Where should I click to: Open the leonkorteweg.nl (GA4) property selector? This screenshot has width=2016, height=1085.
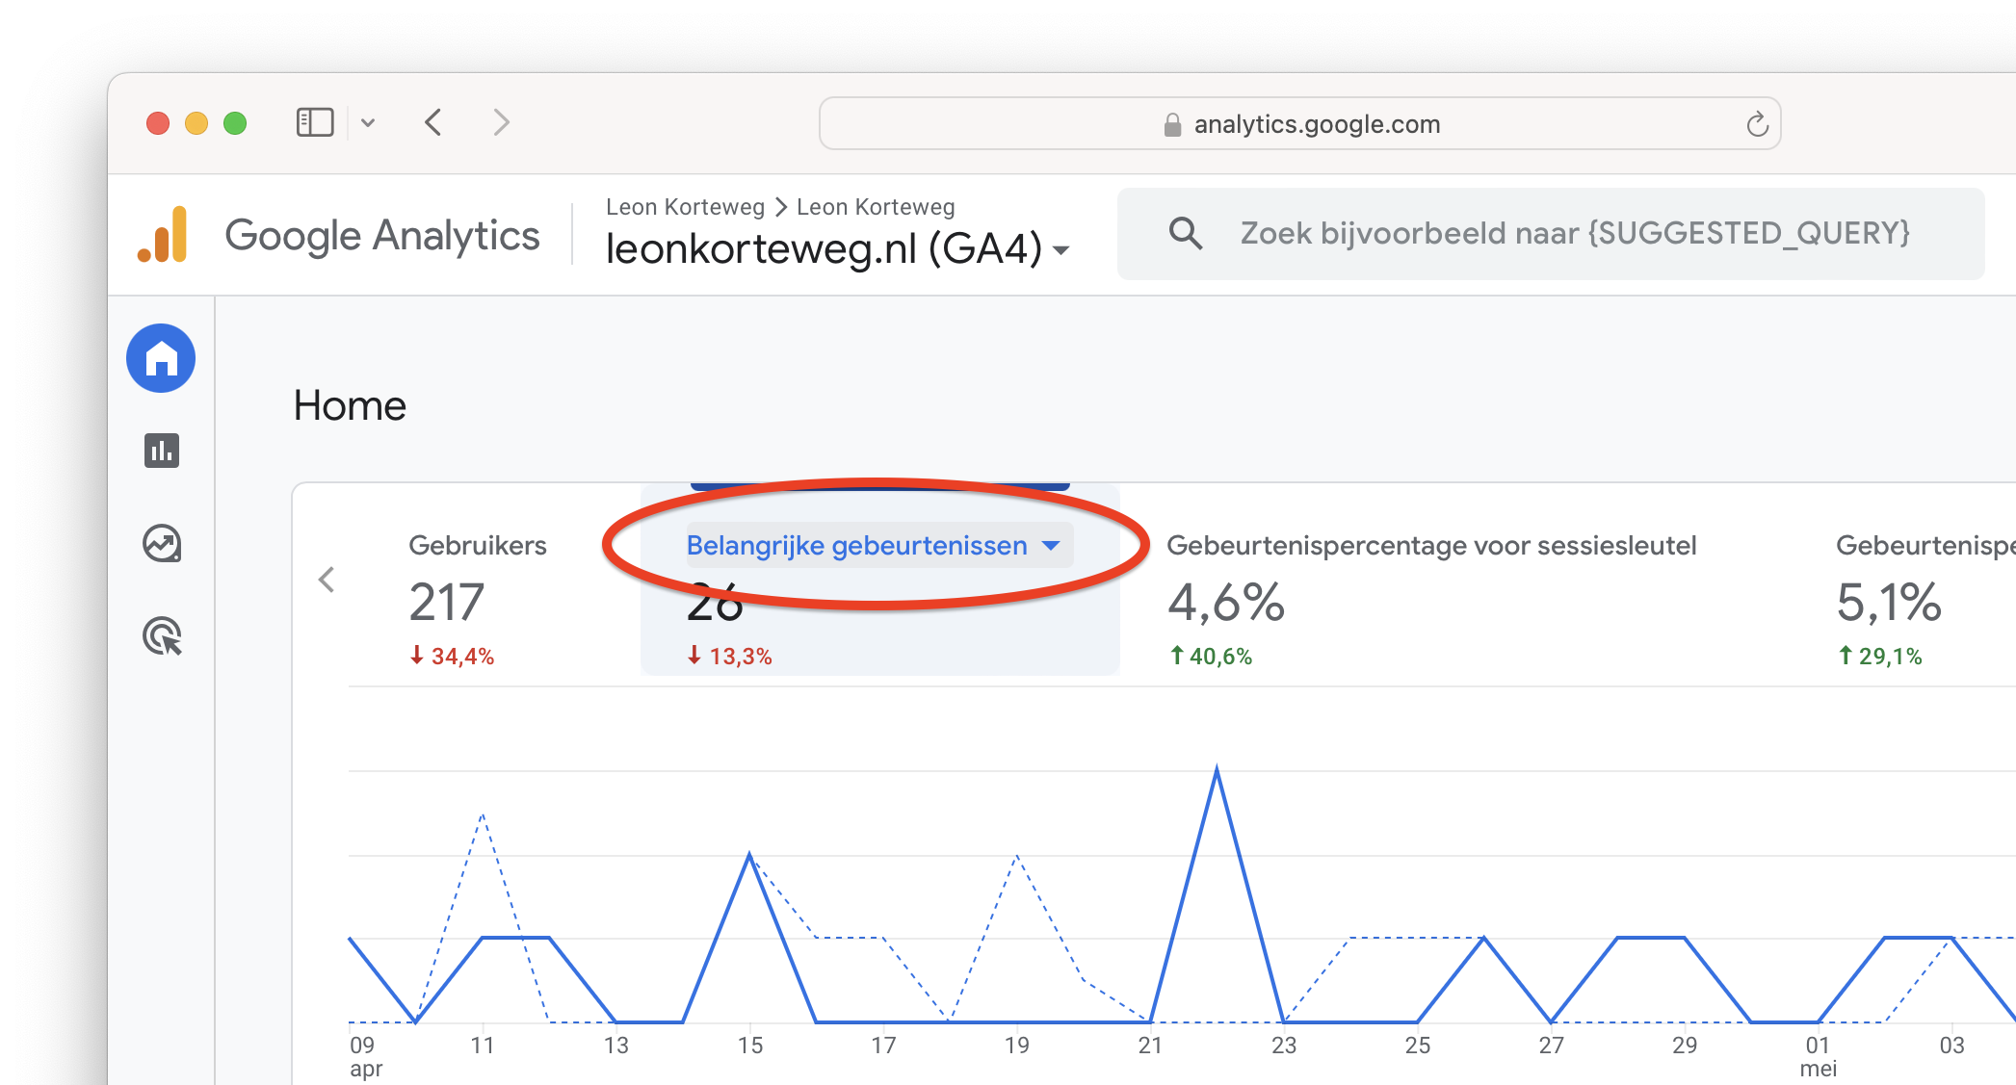(837, 248)
